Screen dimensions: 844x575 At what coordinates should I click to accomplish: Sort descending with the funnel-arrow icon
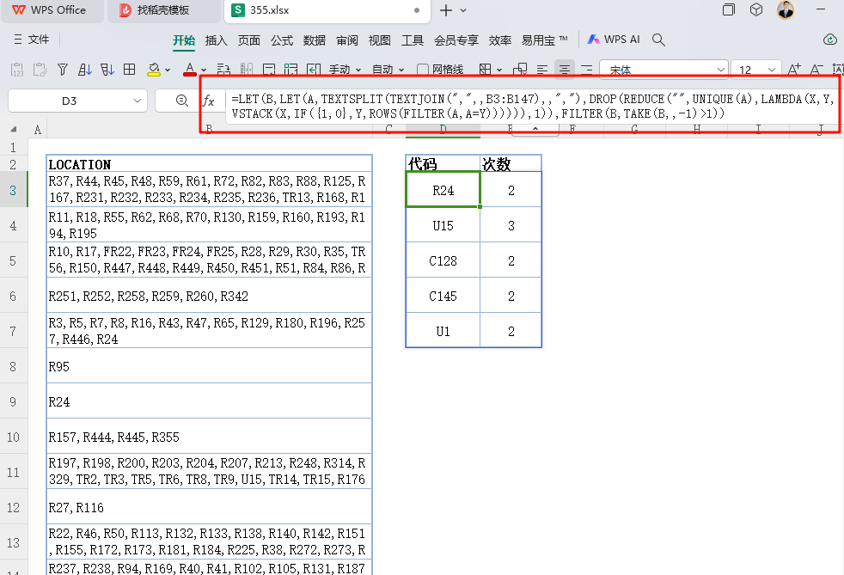(107, 70)
